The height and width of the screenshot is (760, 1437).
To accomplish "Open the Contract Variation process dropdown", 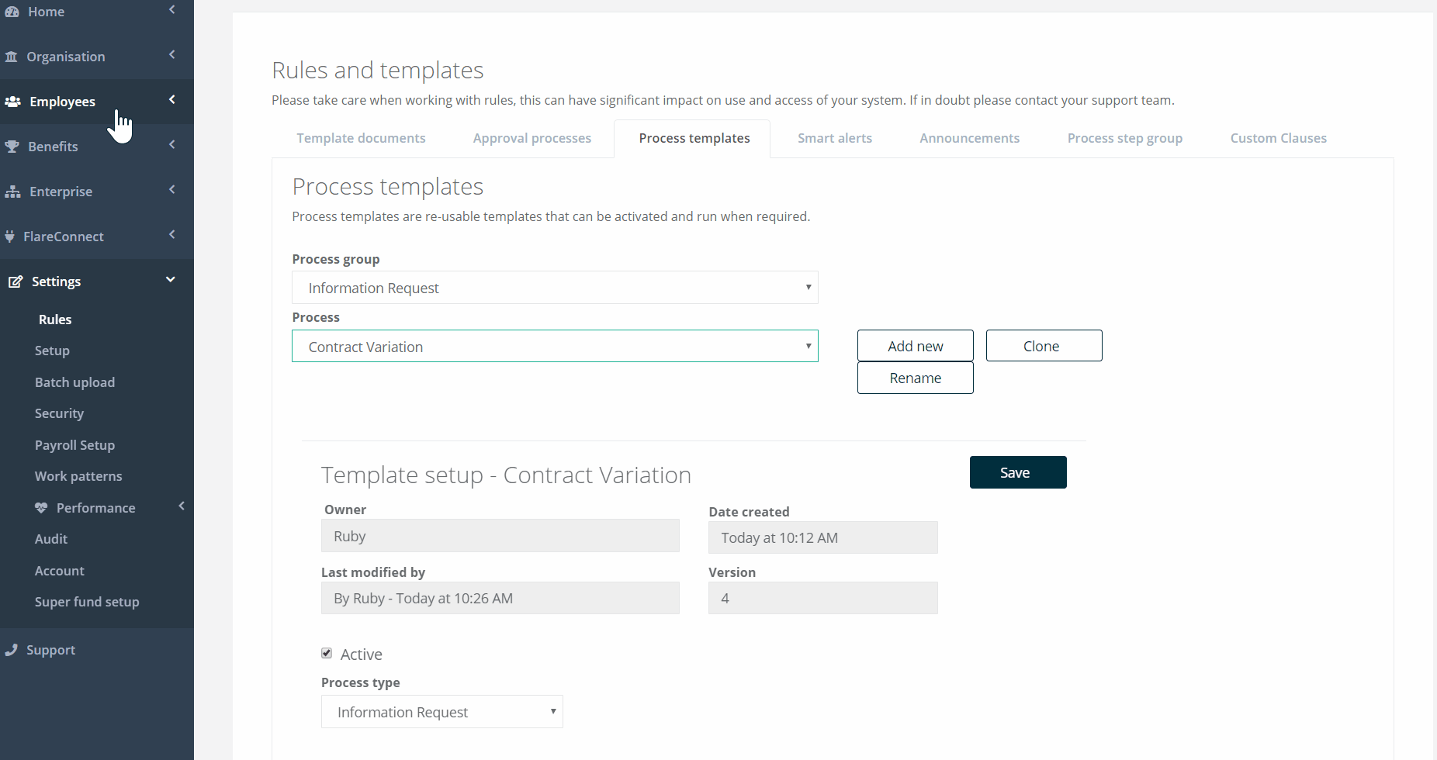I will [555, 347].
